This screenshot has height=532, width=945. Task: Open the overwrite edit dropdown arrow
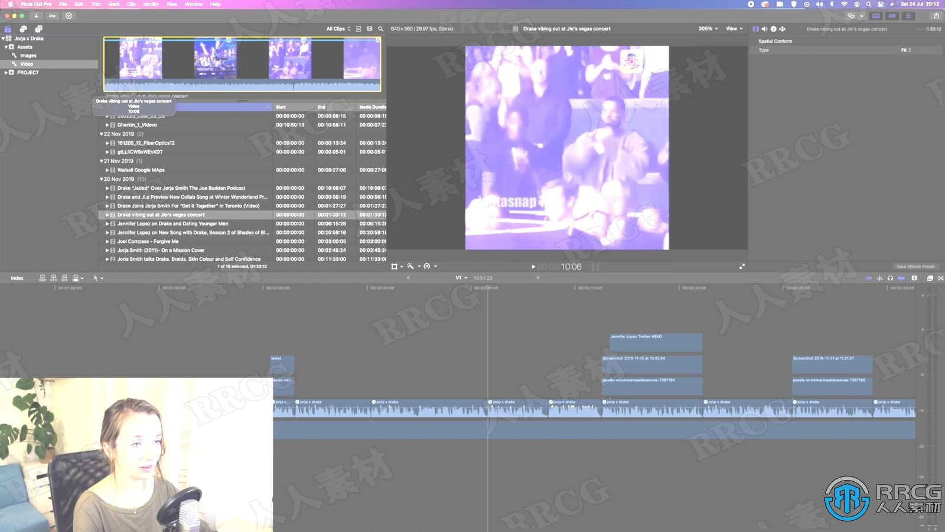pos(82,278)
